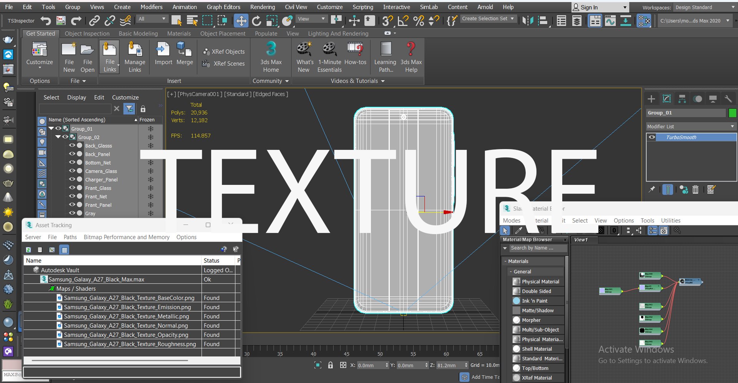Image resolution: width=738 pixels, height=383 pixels.
Task: Open the Paths menu in Asset Tracking
Action: pos(70,237)
